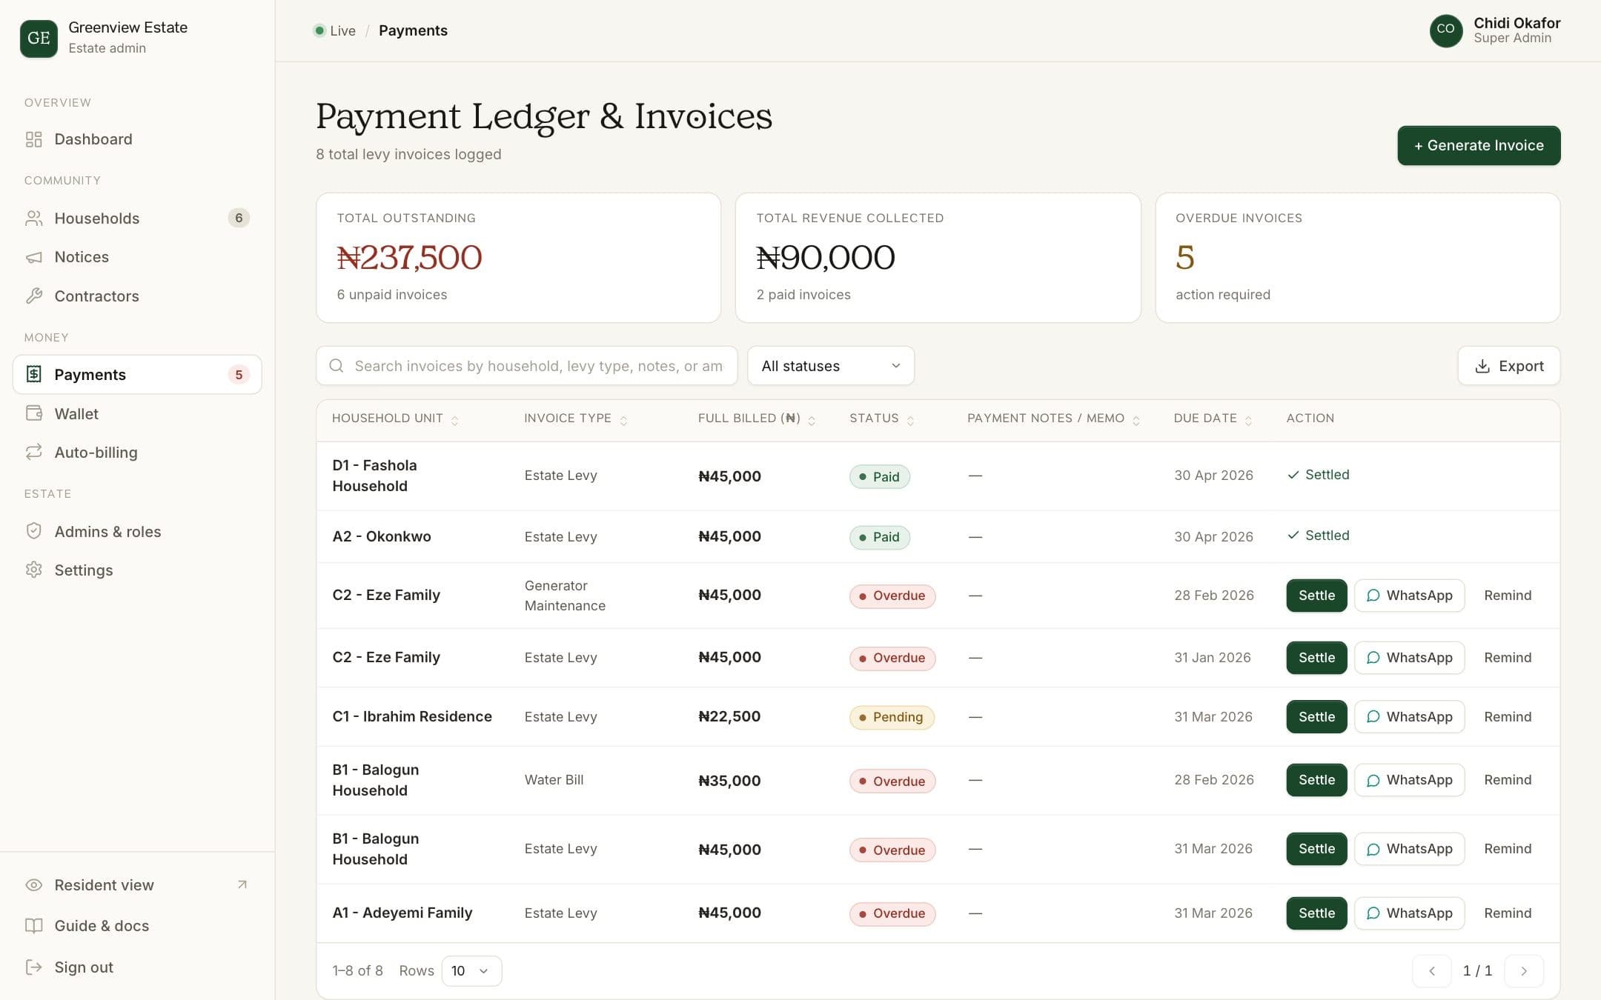Click the Export download icon
This screenshot has height=1000, width=1601.
(1482, 366)
